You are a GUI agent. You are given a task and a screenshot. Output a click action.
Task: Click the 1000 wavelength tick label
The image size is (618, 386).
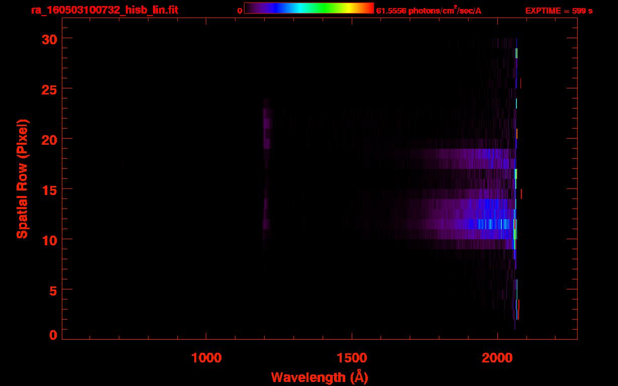click(206, 358)
